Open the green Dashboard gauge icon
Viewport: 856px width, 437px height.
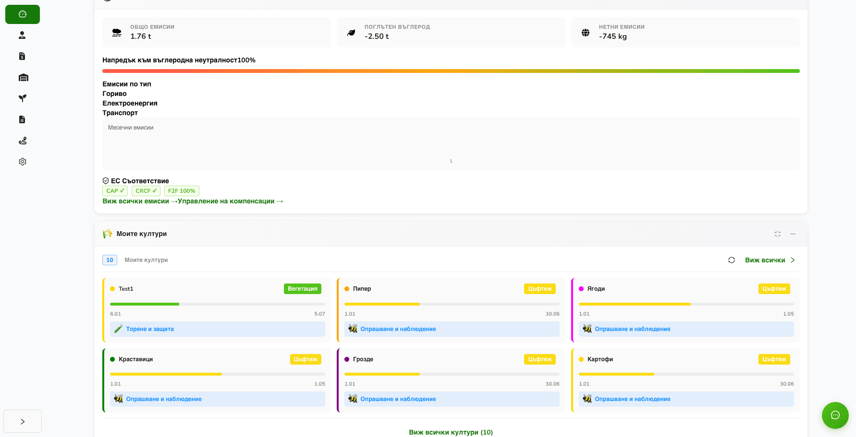pos(22,14)
